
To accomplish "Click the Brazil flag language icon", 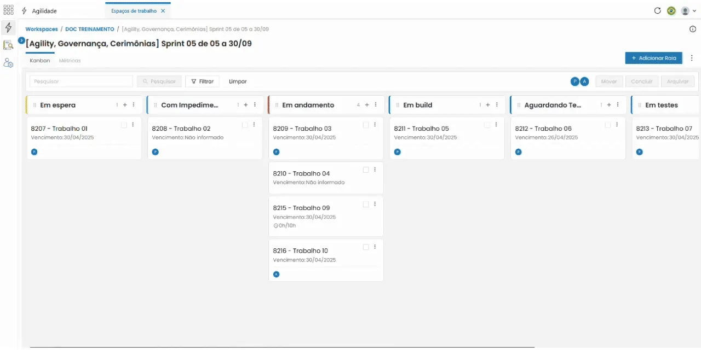I will point(671,10).
